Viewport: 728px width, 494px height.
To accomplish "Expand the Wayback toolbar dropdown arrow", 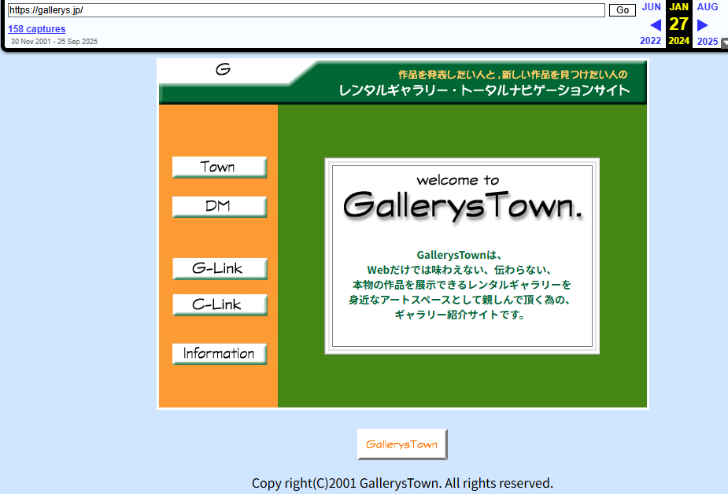I will 724,43.
